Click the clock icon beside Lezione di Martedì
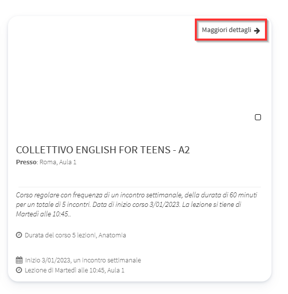The image size is (288, 294). coord(19,270)
